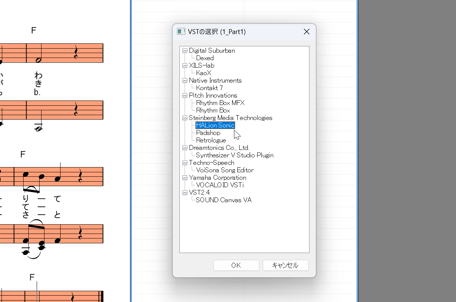456x302 pixels.
Task: Collapse the Yamaha Corporation tree node
Action: (185, 178)
